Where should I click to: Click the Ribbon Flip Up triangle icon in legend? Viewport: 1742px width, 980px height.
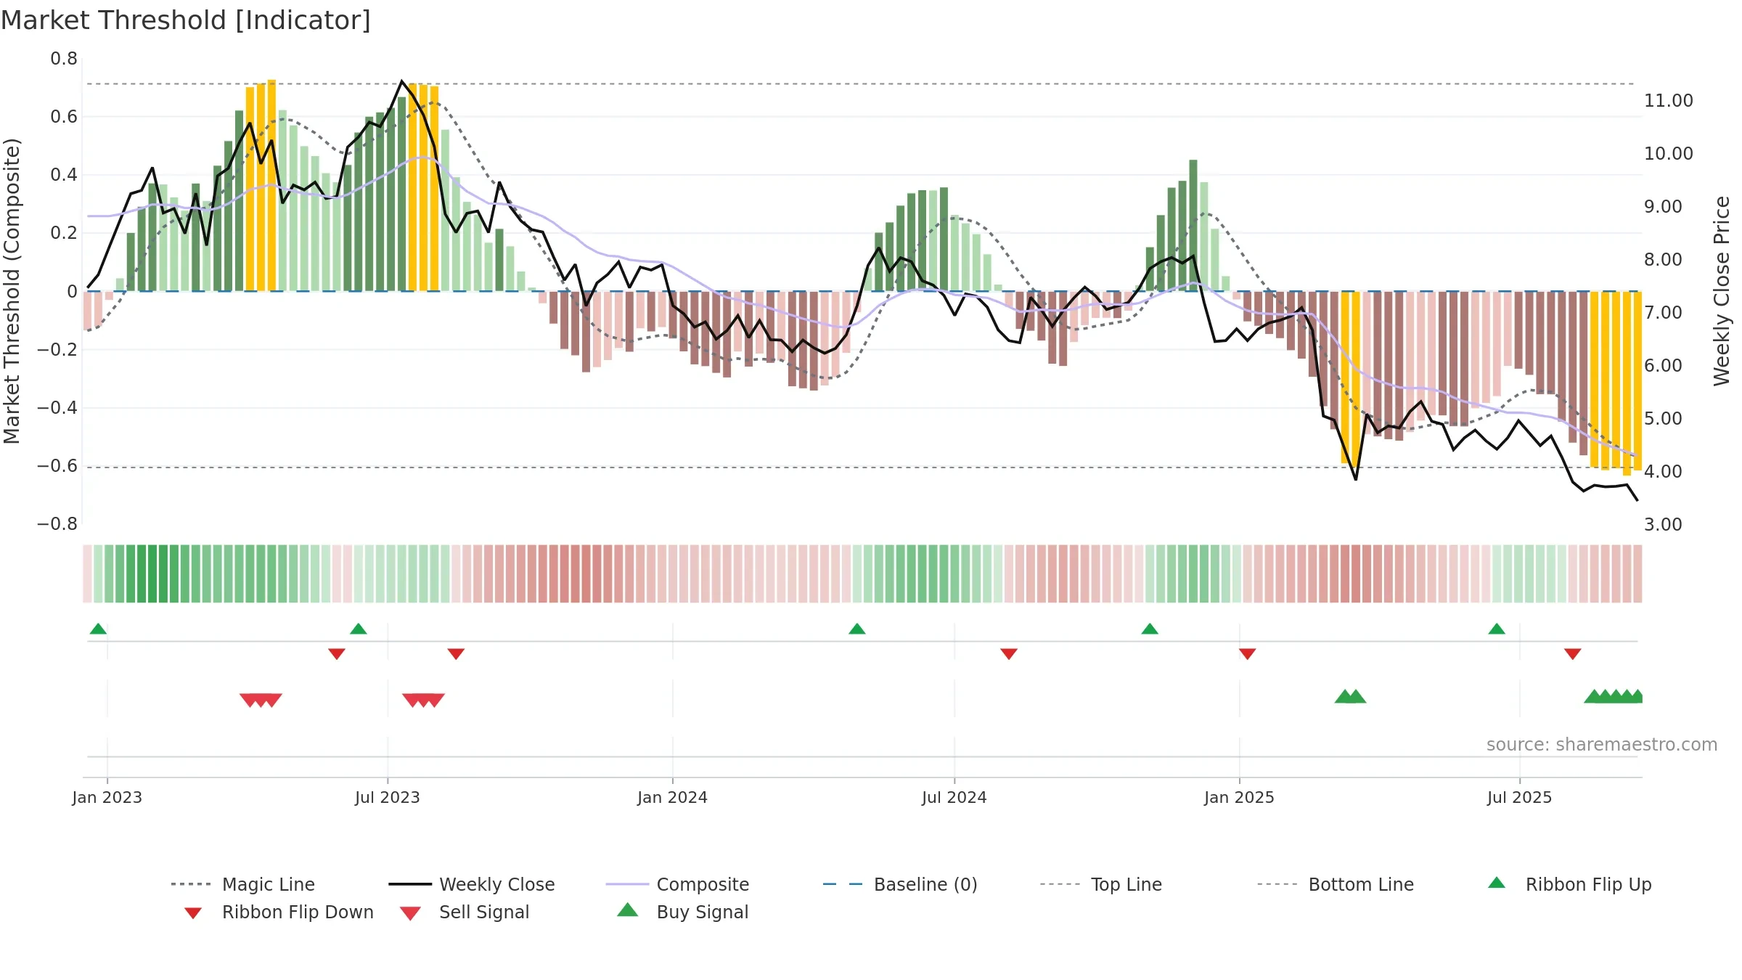[x=1497, y=883]
